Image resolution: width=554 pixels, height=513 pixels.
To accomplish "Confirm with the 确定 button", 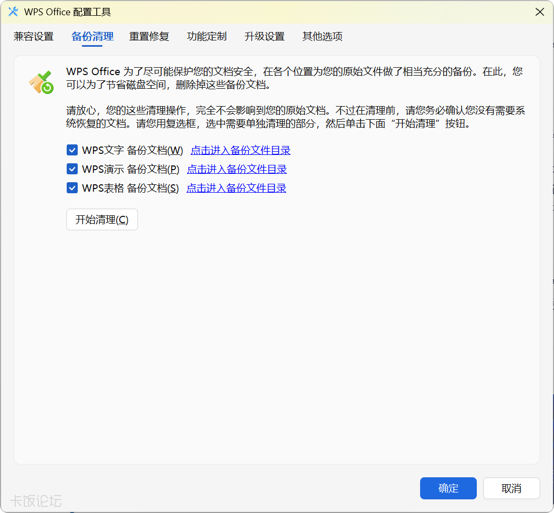I will (448, 488).
